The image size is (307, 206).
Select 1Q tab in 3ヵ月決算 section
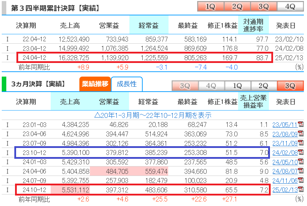click(238, 86)
